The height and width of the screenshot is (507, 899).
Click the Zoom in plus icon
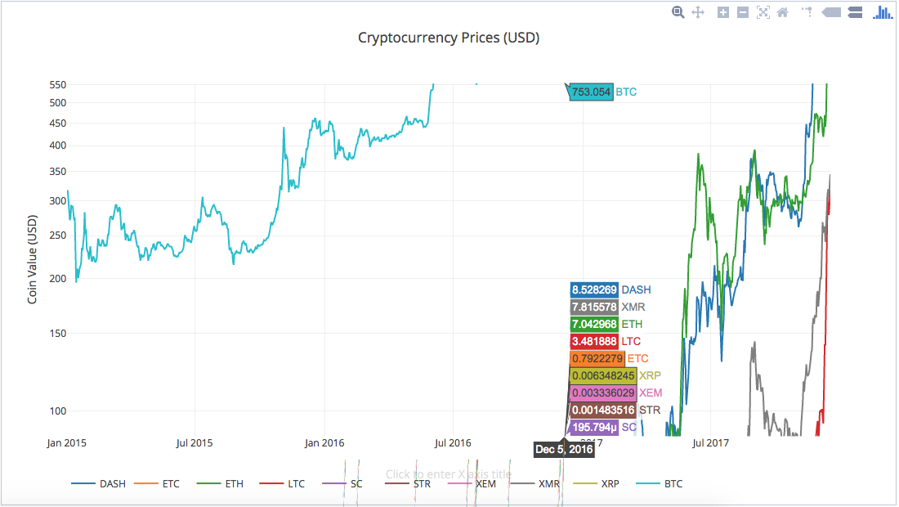pos(723,12)
